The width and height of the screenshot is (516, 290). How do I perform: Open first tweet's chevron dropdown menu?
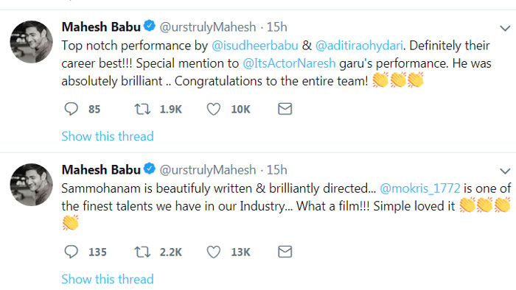505,28
